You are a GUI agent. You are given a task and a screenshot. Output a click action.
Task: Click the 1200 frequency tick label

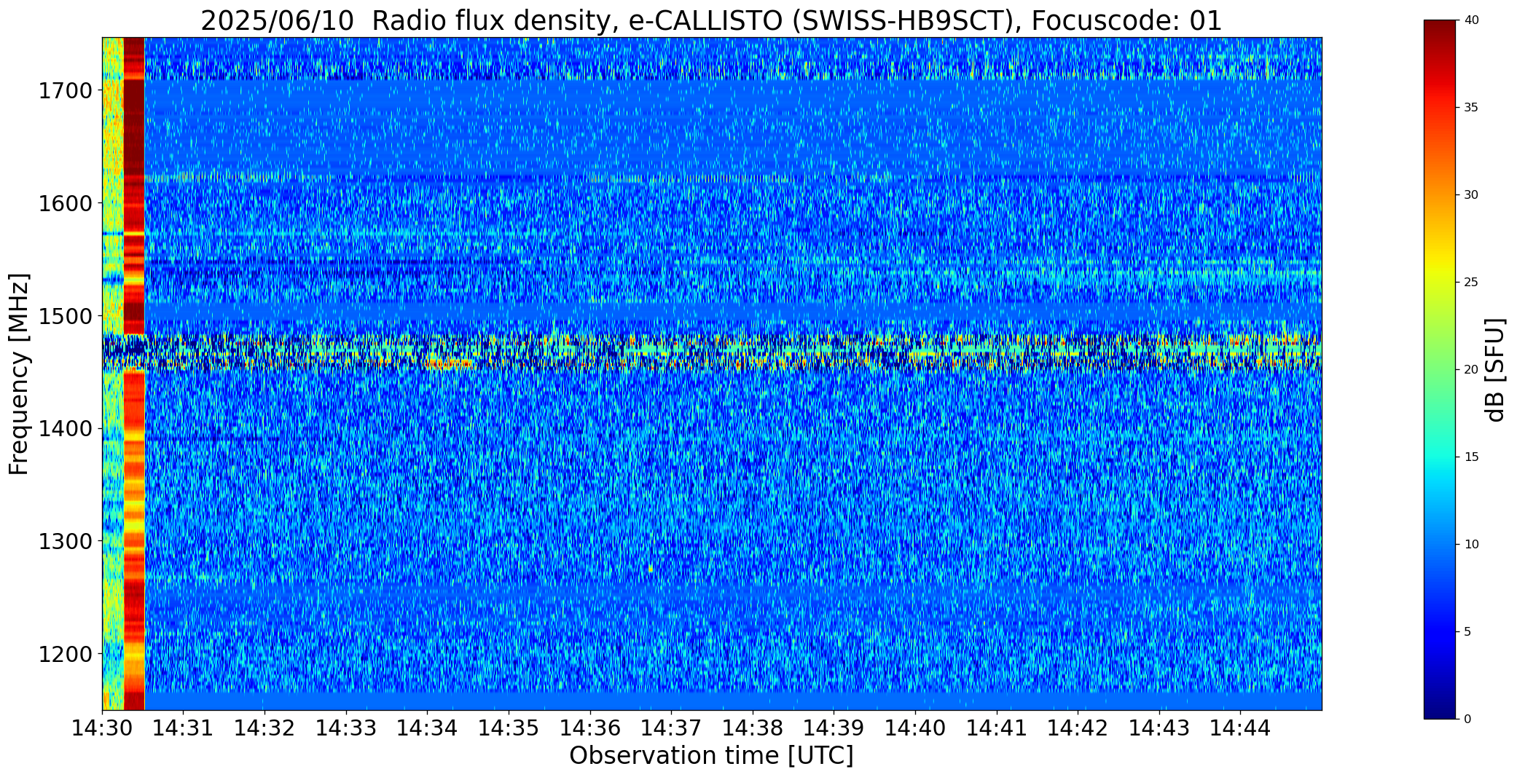(x=66, y=654)
